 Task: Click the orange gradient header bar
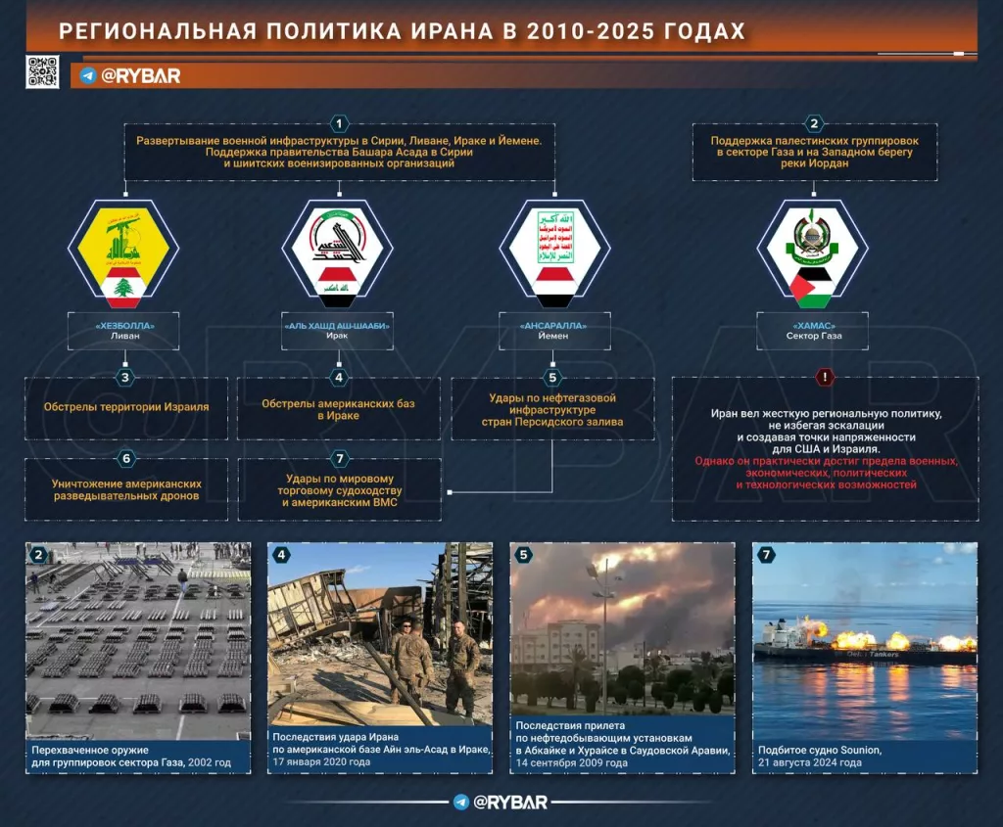[x=501, y=30]
